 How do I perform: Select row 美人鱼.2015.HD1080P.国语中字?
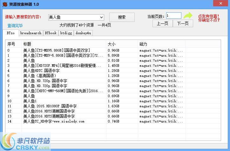pos(50,106)
